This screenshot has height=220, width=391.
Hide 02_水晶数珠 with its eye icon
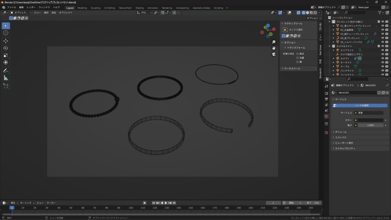(383, 30)
